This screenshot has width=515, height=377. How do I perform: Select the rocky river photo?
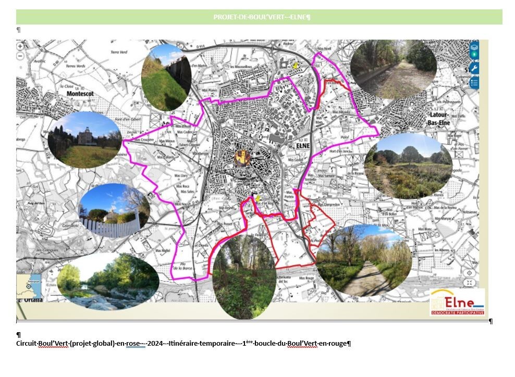(x=108, y=282)
